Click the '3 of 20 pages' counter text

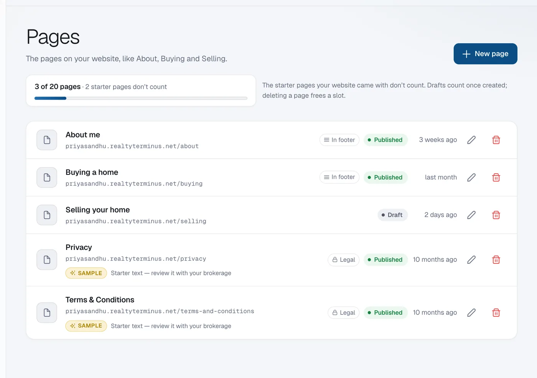pos(58,87)
